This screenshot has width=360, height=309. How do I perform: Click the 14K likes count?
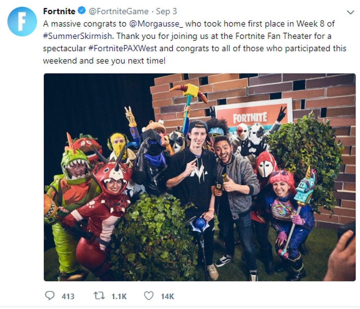point(167,296)
